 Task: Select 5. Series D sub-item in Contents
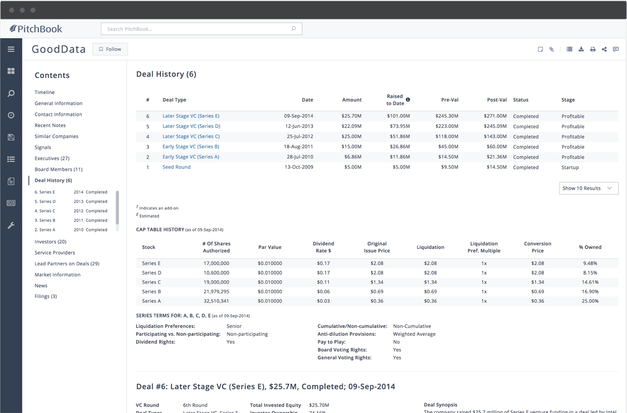[x=71, y=202]
